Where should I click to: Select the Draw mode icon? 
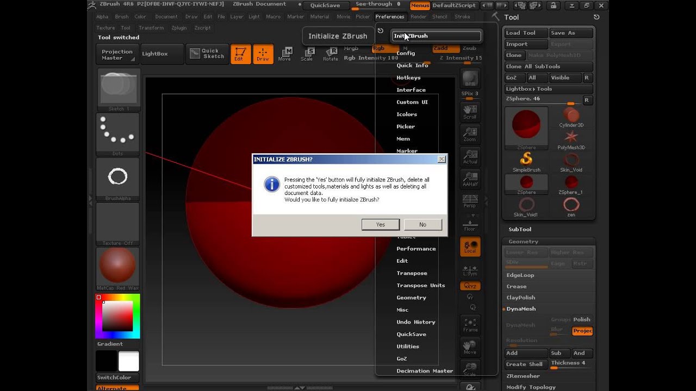click(x=263, y=54)
